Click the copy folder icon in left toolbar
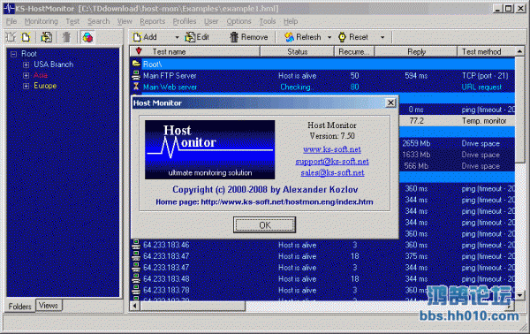The height and width of the screenshot is (334, 530). (47, 37)
